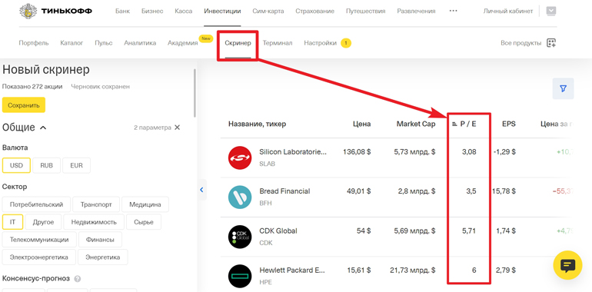Open the Страхование top menu
Image resolution: width=592 pixels, height=292 pixels.
coord(315,11)
